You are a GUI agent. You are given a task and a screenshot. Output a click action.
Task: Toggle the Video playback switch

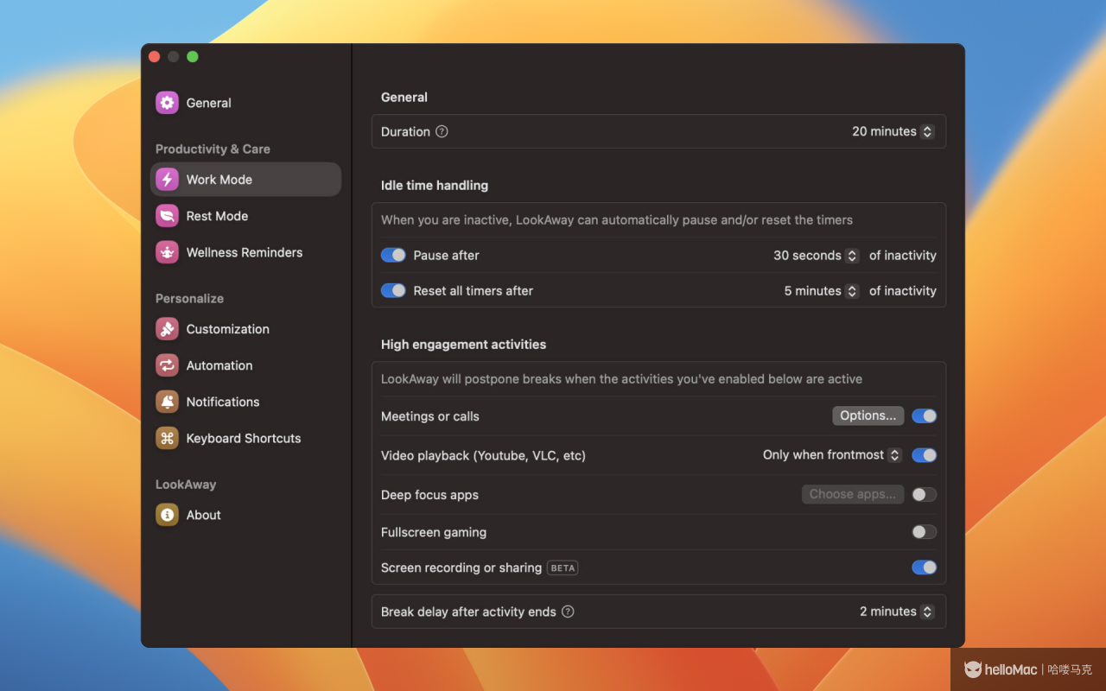925,455
